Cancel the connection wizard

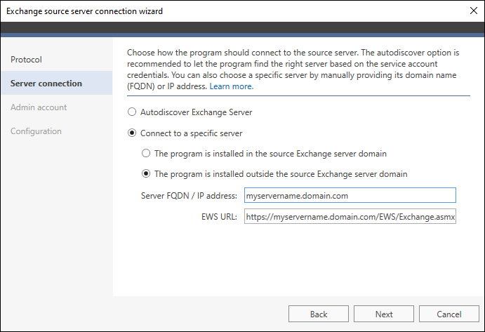click(x=449, y=314)
